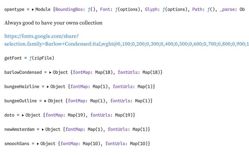This screenshot has height=155, width=249.
Task: Expand the opentype Module disclosure triangle
Action: pyautogui.click(x=33, y=9)
